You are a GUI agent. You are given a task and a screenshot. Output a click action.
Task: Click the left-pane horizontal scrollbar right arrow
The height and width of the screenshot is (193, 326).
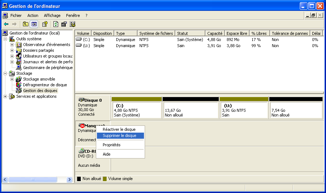[69, 179]
